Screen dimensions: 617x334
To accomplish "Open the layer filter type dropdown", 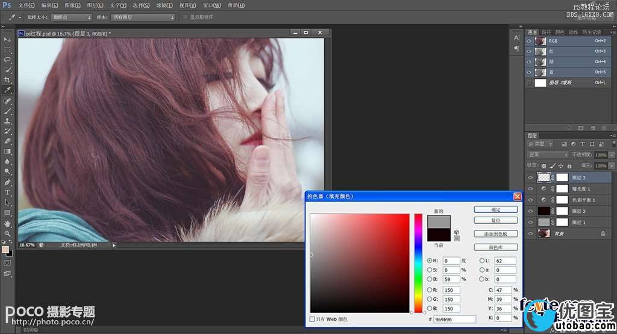I will 540,144.
